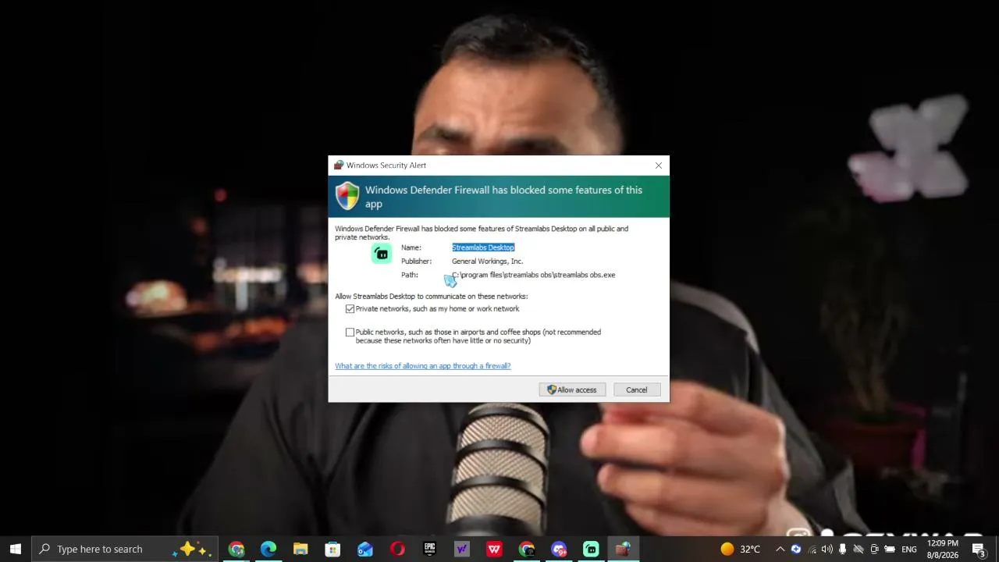Close the Windows Security Alert window
Viewport: 999px width, 562px height.
coord(659,165)
